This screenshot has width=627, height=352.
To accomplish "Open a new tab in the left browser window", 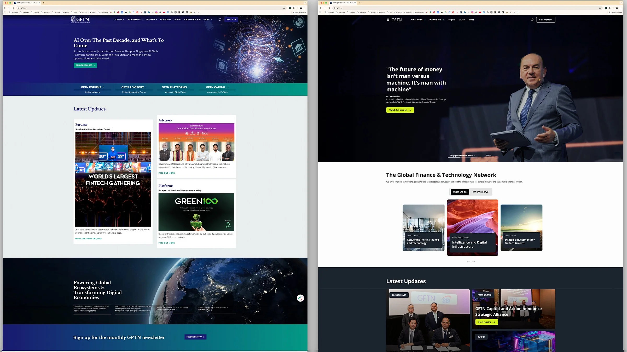I will pyautogui.click(x=43, y=3).
